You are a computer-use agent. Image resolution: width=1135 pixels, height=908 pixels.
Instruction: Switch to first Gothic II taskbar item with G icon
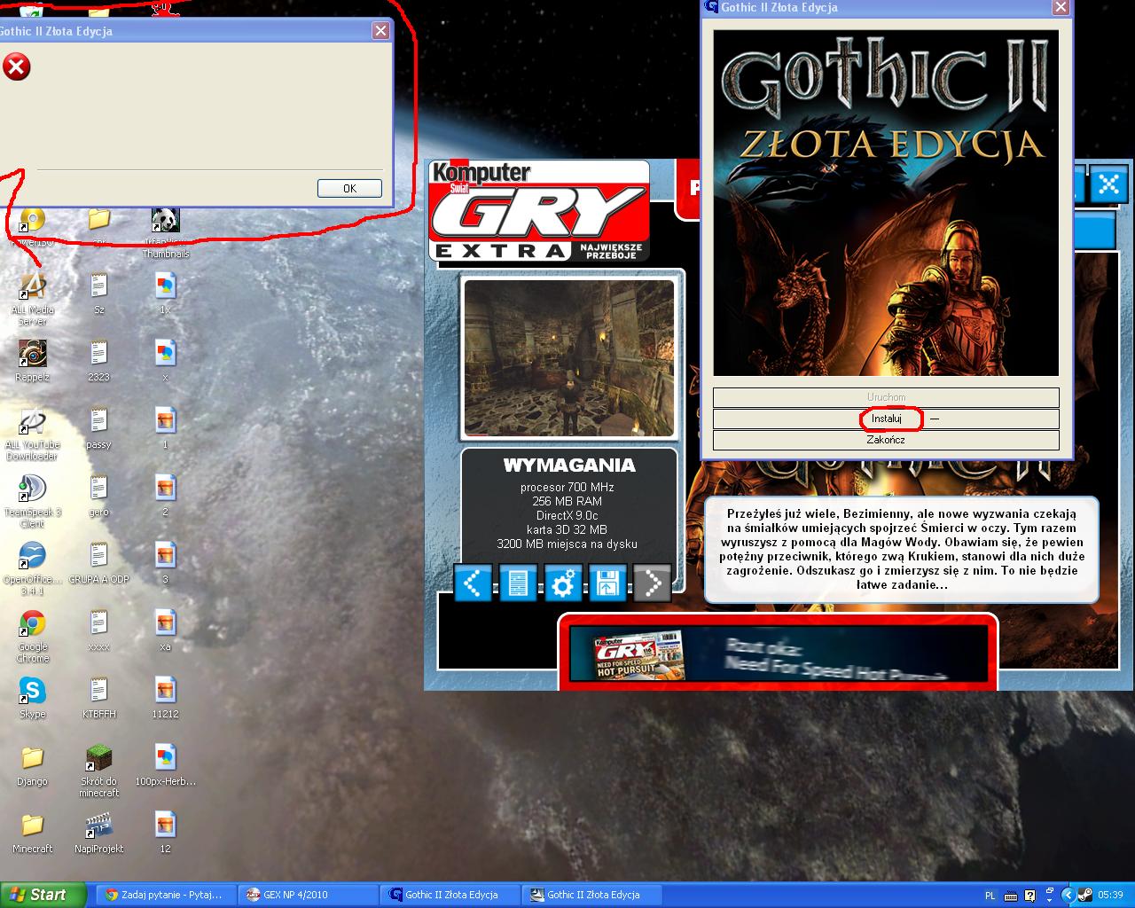point(449,895)
